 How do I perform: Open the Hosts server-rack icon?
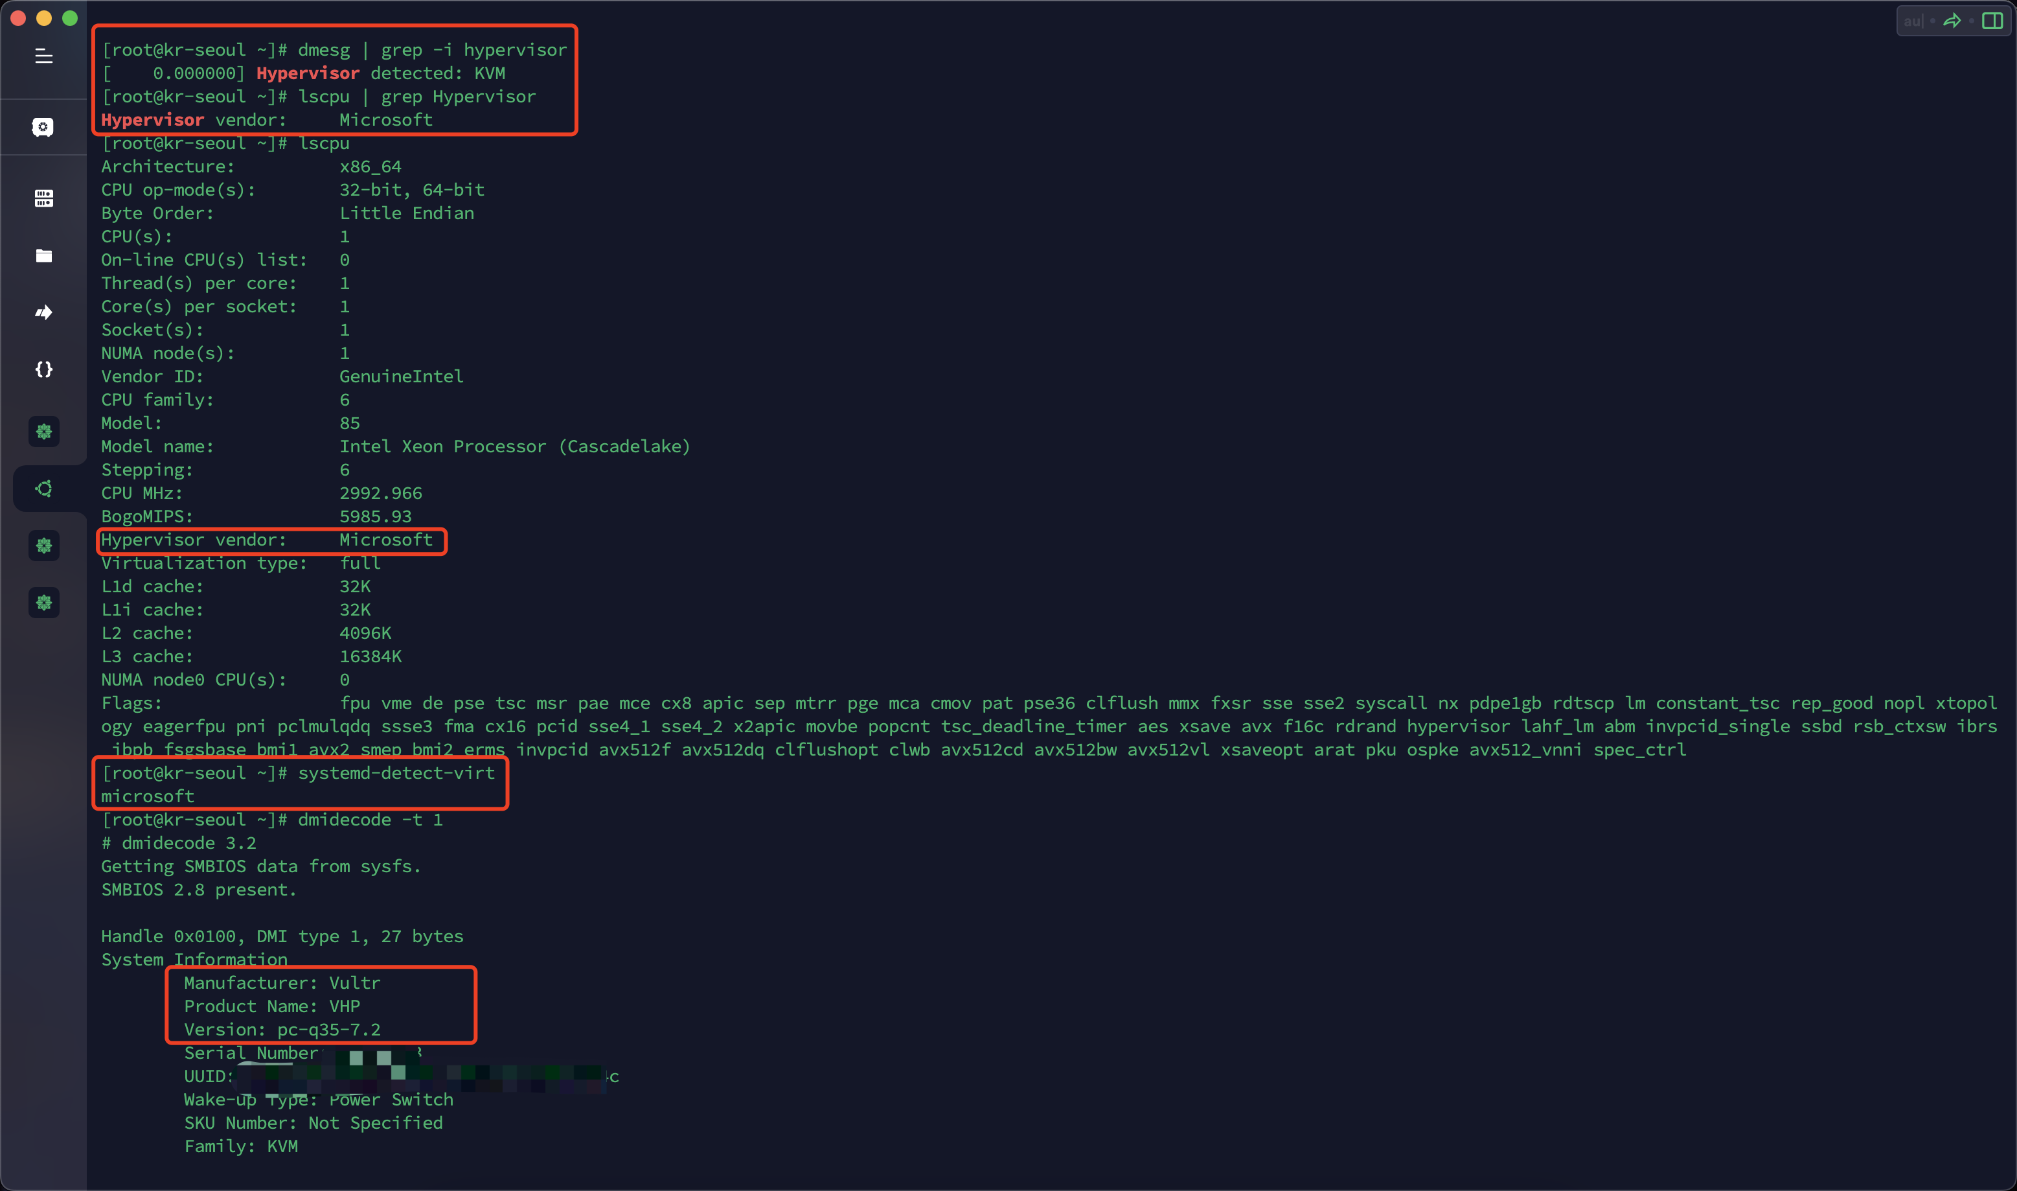pyautogui.click(x=43, y=198)
